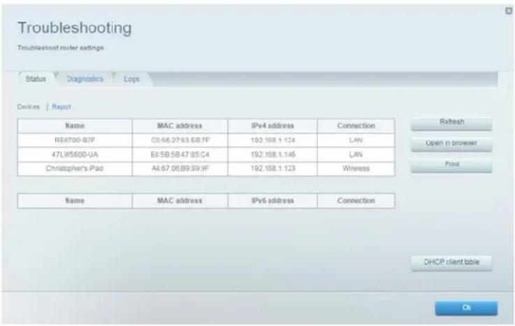Viewport: 515px width, 326px height.
Task: Confirm with the Ok button
Action: [x=466, y=308]
